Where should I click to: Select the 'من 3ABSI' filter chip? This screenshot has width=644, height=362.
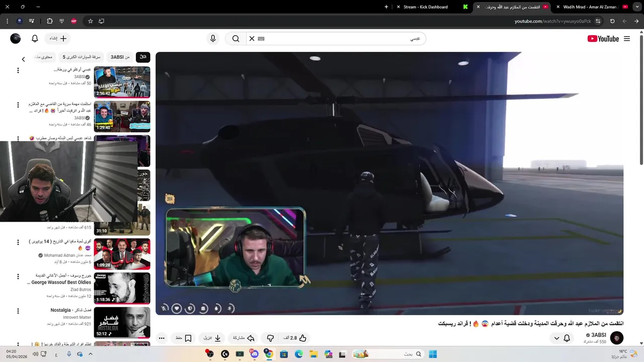coord(120,57)
